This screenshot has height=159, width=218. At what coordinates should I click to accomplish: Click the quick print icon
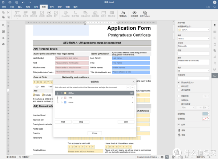(x=17, y=2)
